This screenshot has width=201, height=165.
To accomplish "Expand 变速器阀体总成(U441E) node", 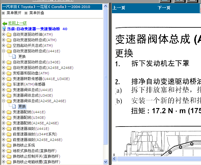I will pos(4,90).
